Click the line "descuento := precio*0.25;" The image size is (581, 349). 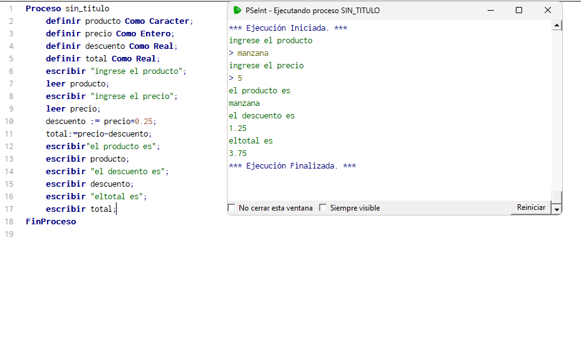click(100, 122)
